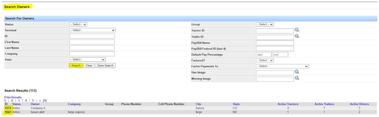Focus the Pay/Bill Name field

(x=275, y=43)
